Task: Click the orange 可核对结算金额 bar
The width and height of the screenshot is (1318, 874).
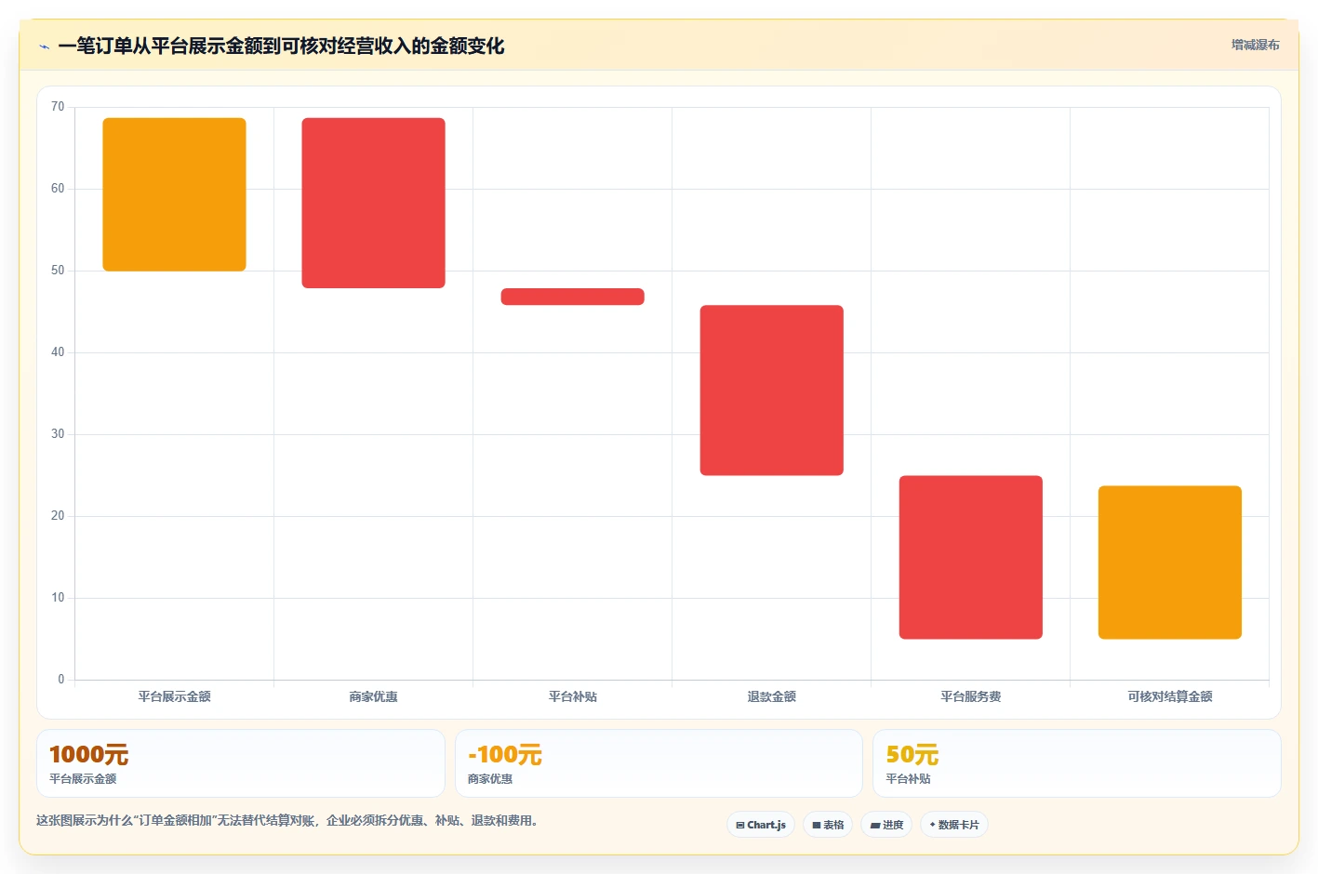Action: (x=1169, y=563)
